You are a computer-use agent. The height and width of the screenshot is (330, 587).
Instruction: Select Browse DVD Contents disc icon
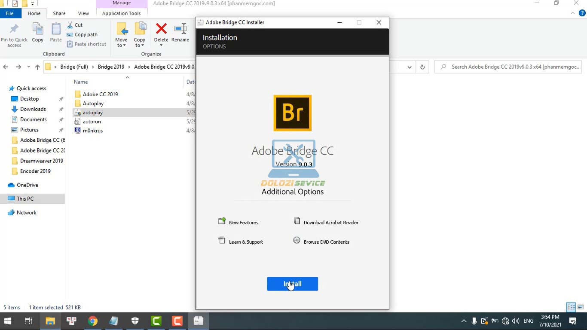tap(297, 241)
